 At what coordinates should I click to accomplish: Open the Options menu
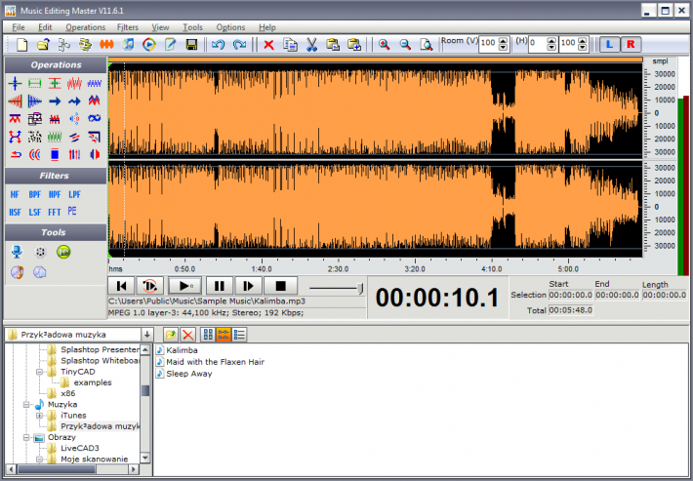(x=230, y=27)
